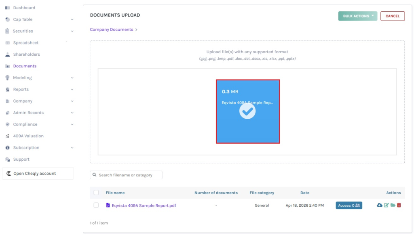Download the Eqvista 409A Sample Report
The image size is (414, 235).
[x=379, y=205]
